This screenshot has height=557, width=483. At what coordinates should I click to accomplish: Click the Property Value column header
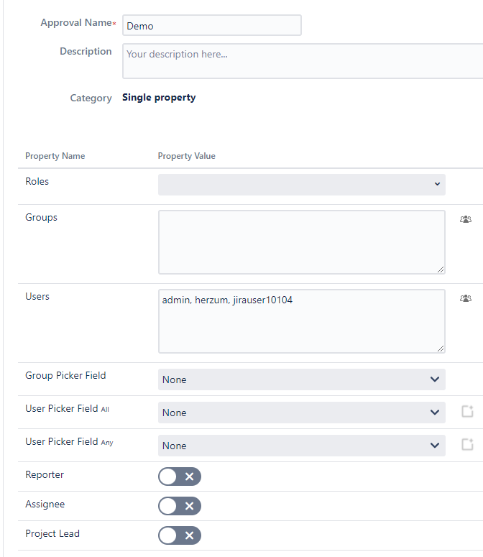pos(186,156)
